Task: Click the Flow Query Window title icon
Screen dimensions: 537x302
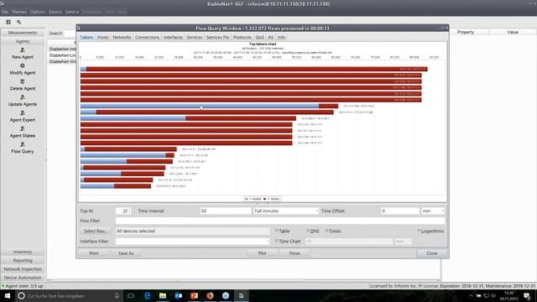Action: [x=78, y=28]
